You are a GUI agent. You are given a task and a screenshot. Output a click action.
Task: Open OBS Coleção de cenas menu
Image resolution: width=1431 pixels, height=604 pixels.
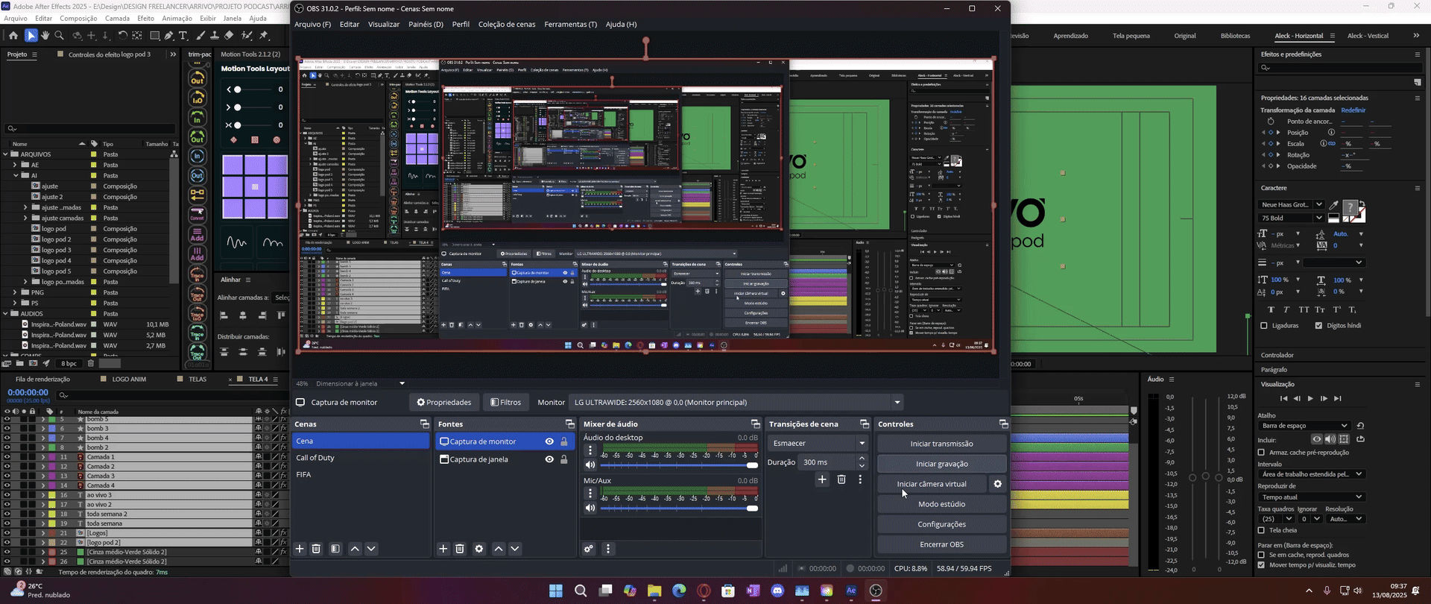tap(507, 24)
